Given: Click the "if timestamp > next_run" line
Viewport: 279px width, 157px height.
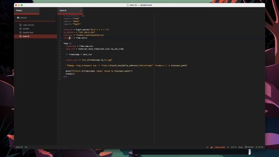Looking at the screenshot, I should pyautogui.click(x=78, y=55).
